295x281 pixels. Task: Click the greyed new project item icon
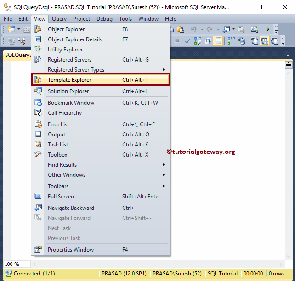pyautogui.click(x=27, y=29)
